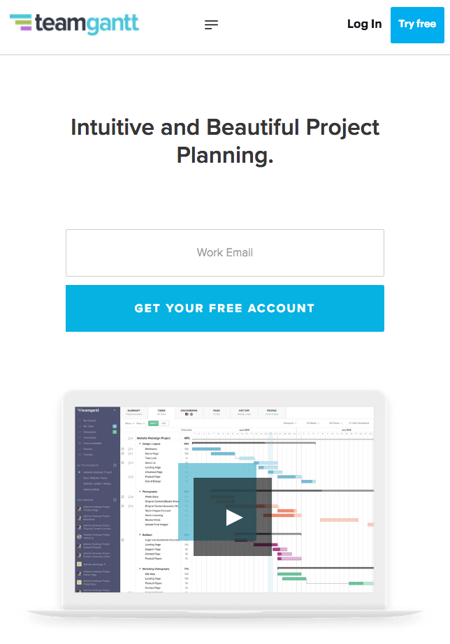Close the preview sidebar with the x icon
This screenshot has width=450, height=644.
click(115, 410)
